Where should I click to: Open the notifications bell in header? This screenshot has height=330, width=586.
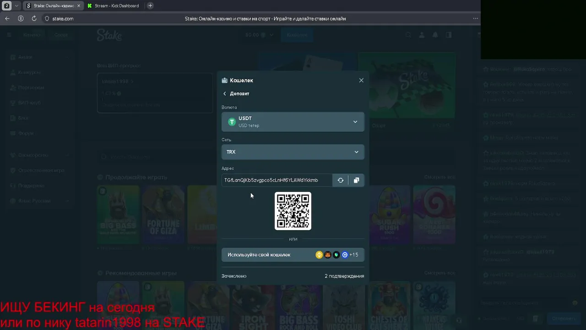(435, 35)
